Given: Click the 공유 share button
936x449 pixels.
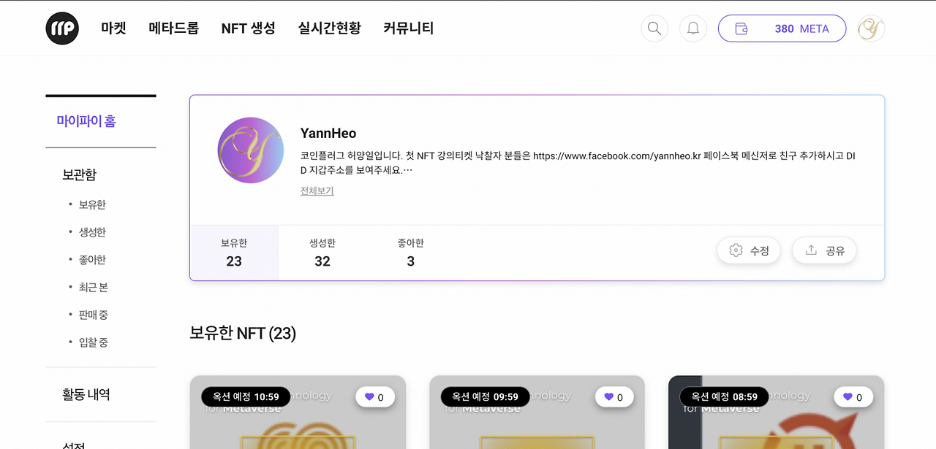Looking at the screenshot, I should coord(825,250).
